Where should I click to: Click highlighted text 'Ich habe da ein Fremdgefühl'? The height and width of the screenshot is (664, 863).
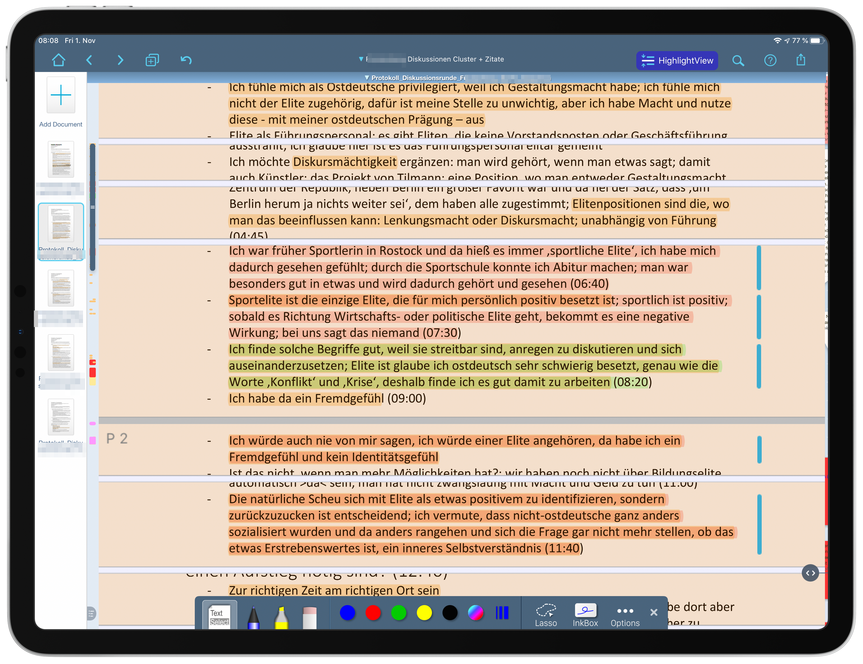306,398
